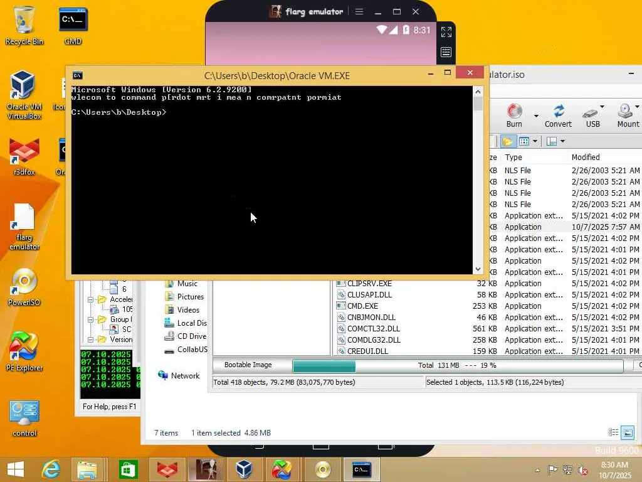Click the Burn icon in PowerISO toolbar
642x482 pixels.
(x=514, y=115)
